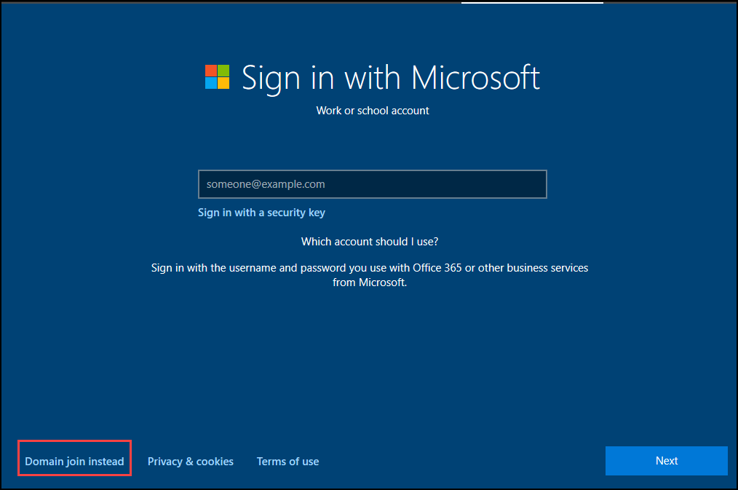The height and width of the screenshot is (490, 738).
Task: Choose 'Domain join instead' option
Action: pyautogui.click(x=74, y=462)
